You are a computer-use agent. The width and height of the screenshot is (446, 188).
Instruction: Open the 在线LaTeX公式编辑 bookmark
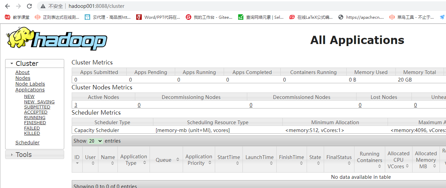(311, 17)
